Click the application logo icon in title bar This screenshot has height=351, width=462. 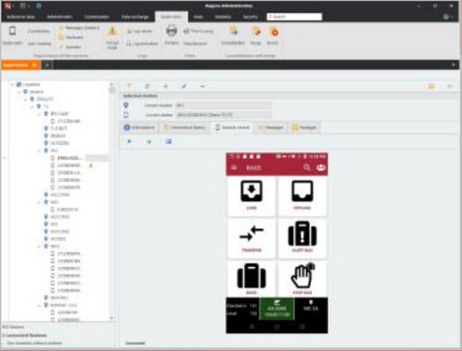point(7,6)
